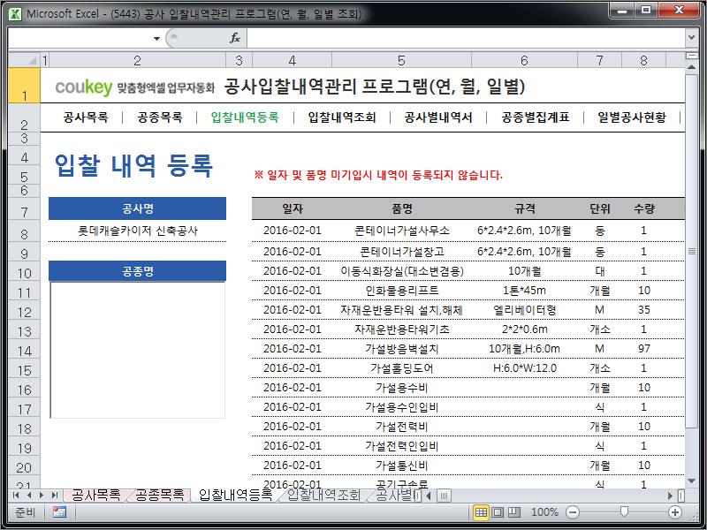Image resolution: width=707 pixels, height=530 pixels.
Task: Click the 롯데캐슬카이저 신축공사 cell
Action: [x=138, y=231]
